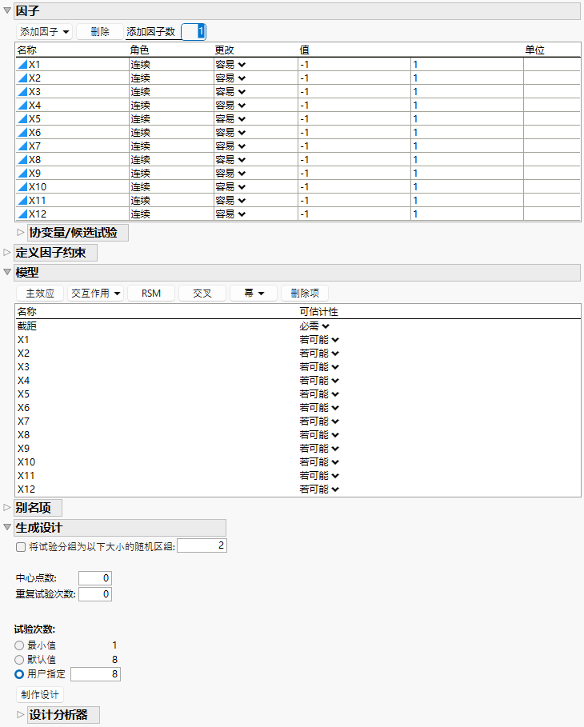This screenshot has height=727, width=584.
Task: Select the factor icon for X7
Action: tap(22, 146)
